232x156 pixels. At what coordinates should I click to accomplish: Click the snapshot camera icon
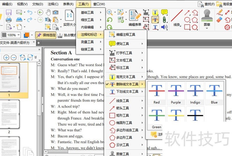pyautogui.click(x=55, y=12)
